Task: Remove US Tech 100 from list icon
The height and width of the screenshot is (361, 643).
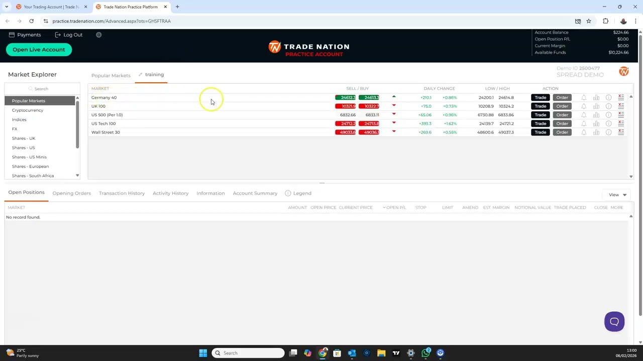Action: coord(621,123)
